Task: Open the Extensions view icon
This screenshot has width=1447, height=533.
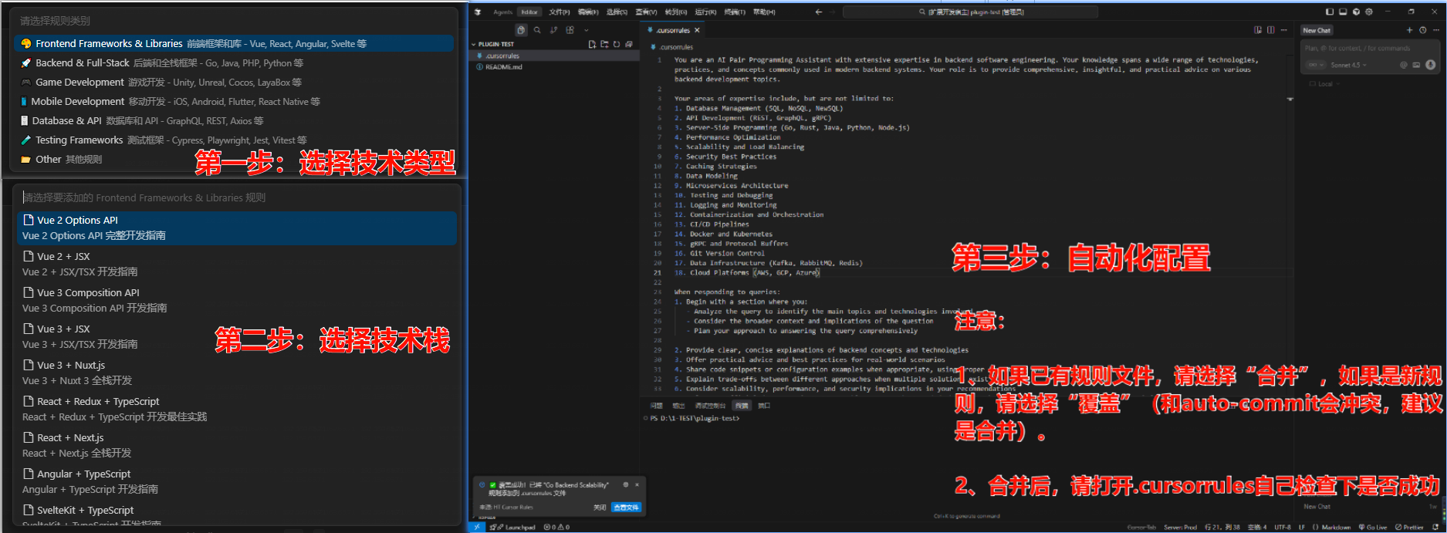Action: (570, 30)
